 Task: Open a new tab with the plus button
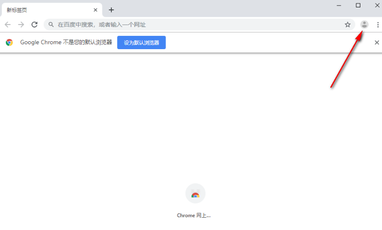111,10
